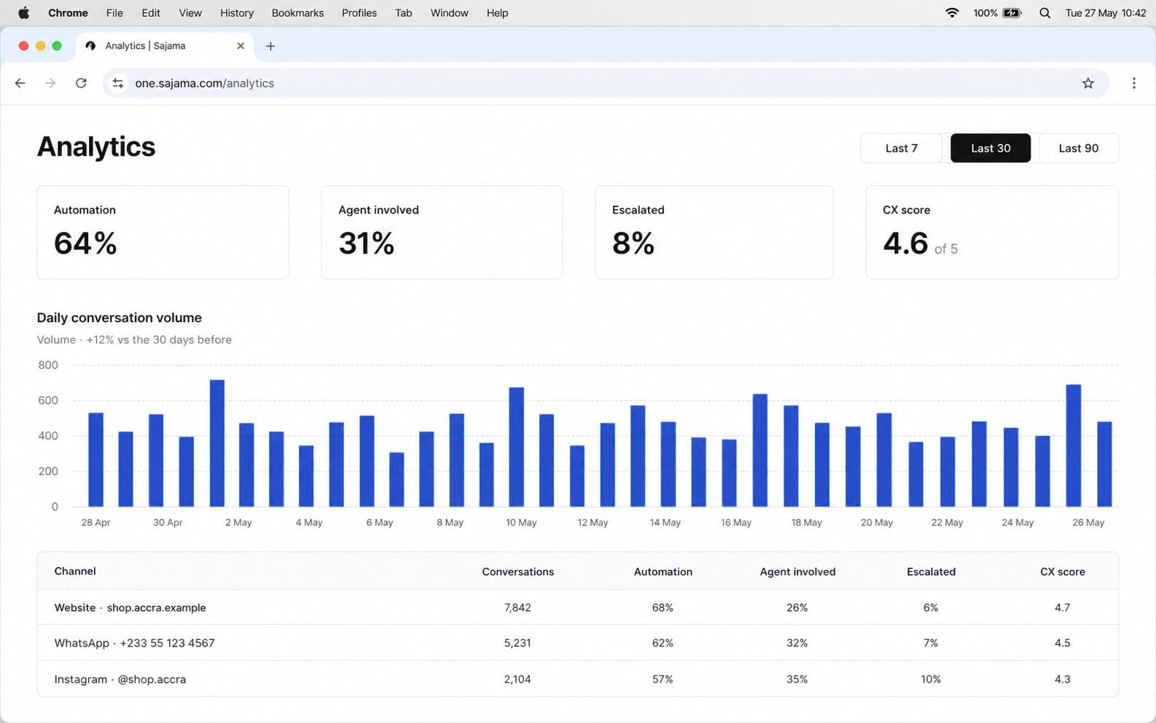Click the CX score column header

[1062, 572]
